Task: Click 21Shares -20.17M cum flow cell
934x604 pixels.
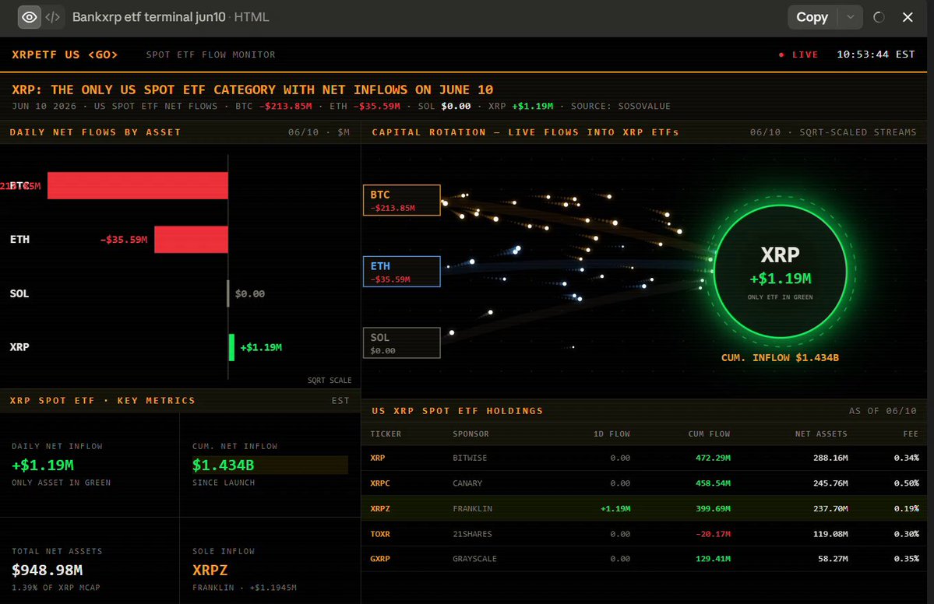Action: coord(713,535)
